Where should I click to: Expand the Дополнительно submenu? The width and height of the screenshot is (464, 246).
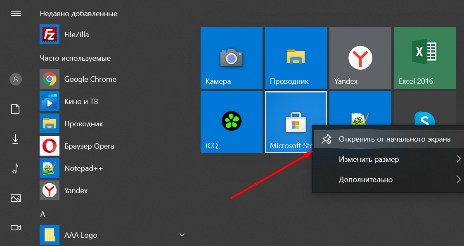click(388, 180)
